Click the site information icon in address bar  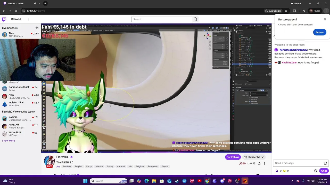(23, 11)
